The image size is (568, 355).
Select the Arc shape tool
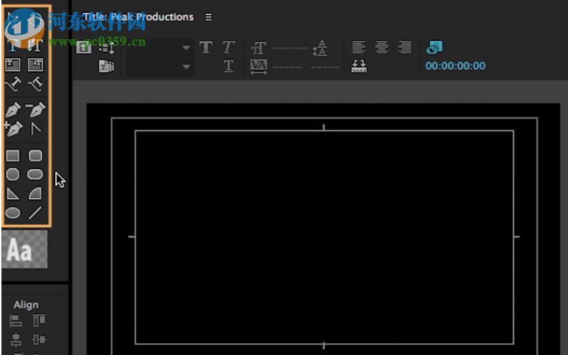35,193
